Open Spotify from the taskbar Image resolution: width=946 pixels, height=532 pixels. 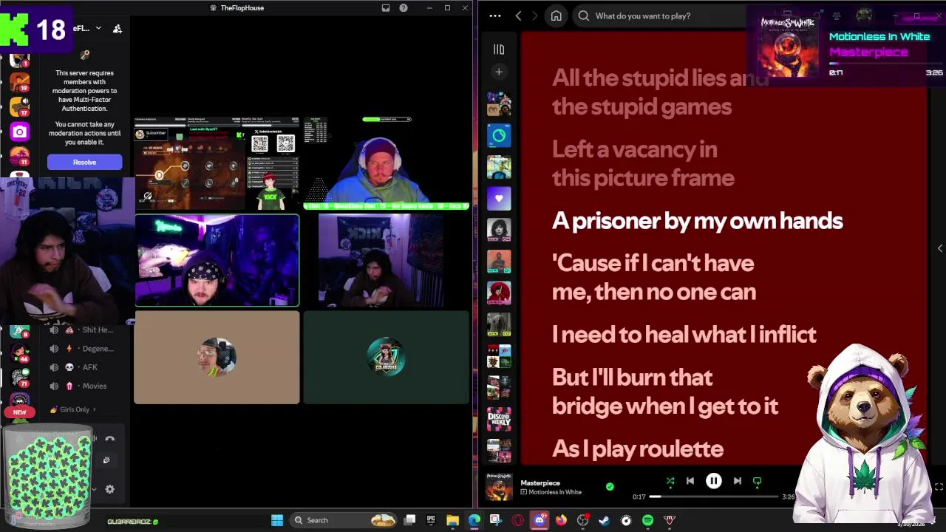tap(647, 520)
